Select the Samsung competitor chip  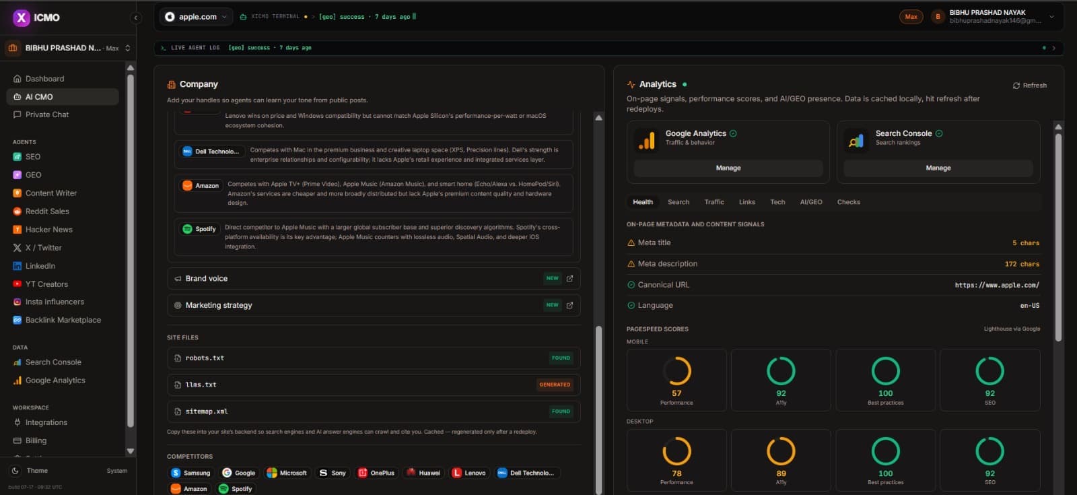click(191, 473)
